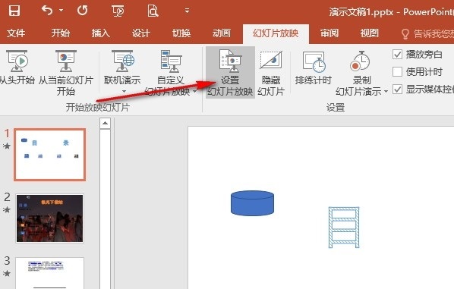
Task: Click the animation star under slide 1
Action: [x=7, y=146]
